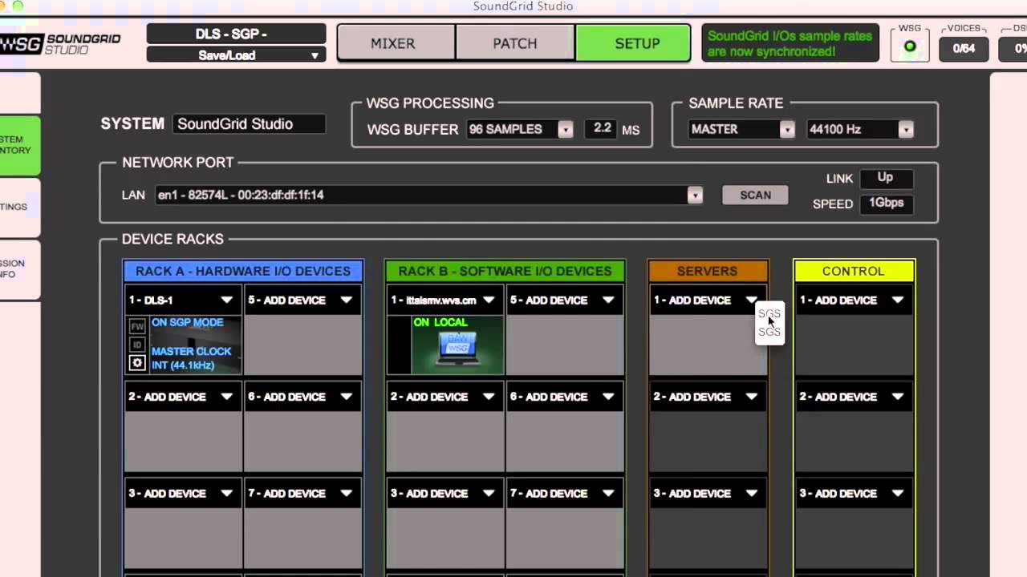Screen dimensions: 1027x577
Task: Switch to the PATCH tab
Action: tap(515, 43)
